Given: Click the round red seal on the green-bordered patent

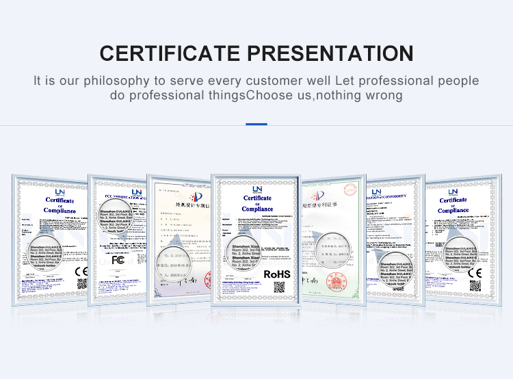Looking at the screenshot, I should tap(336, 282).
